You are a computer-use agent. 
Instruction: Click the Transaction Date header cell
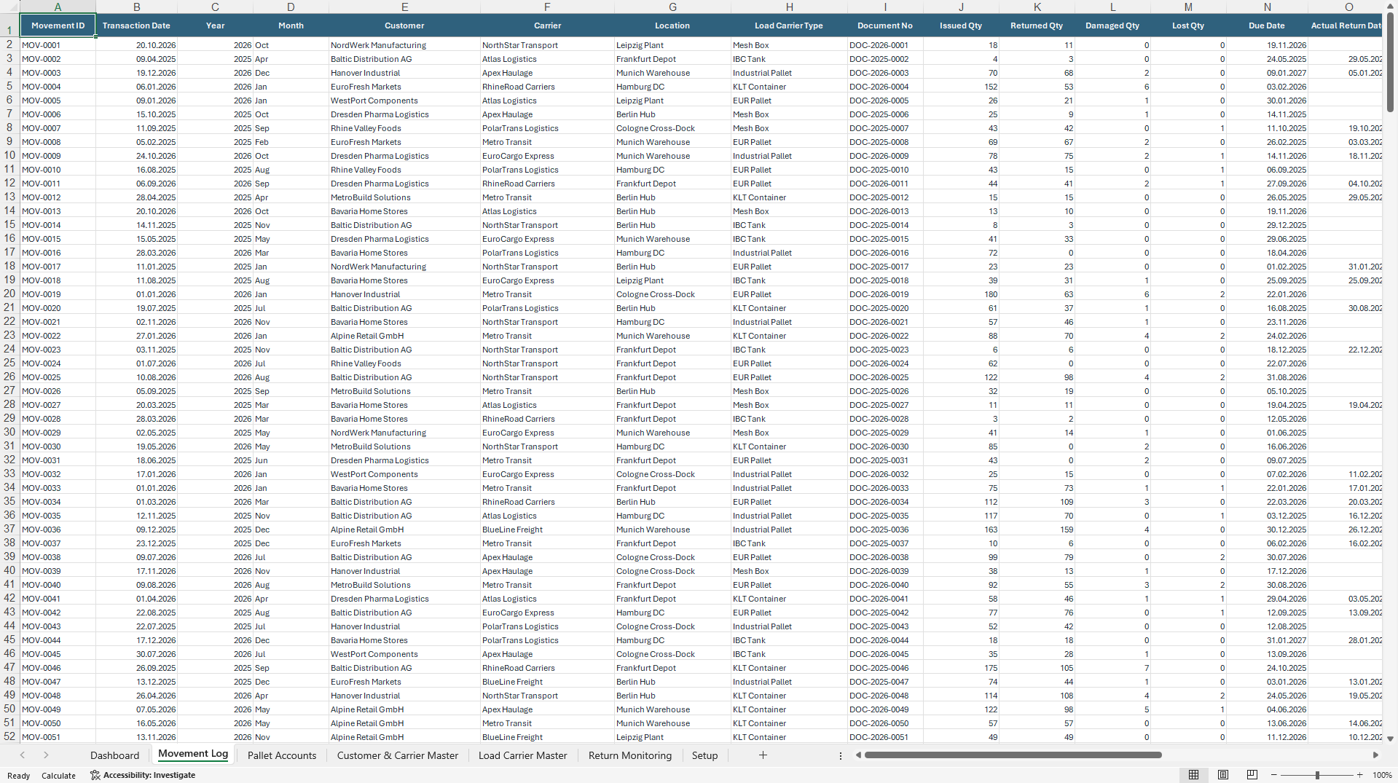click(136, 25)
